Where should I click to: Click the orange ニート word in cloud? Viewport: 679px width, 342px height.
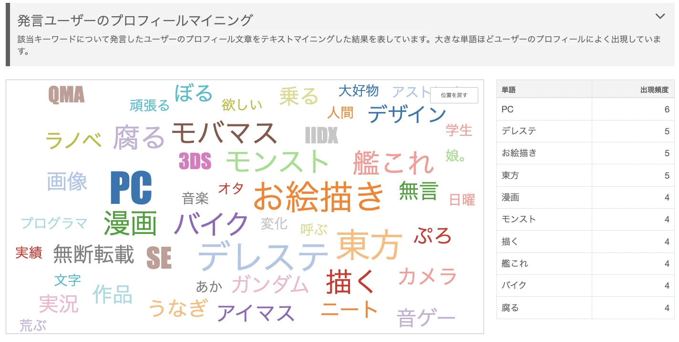click(350, 310)
